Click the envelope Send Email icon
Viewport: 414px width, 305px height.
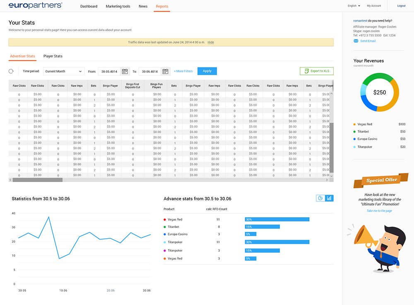click(356, 41)
